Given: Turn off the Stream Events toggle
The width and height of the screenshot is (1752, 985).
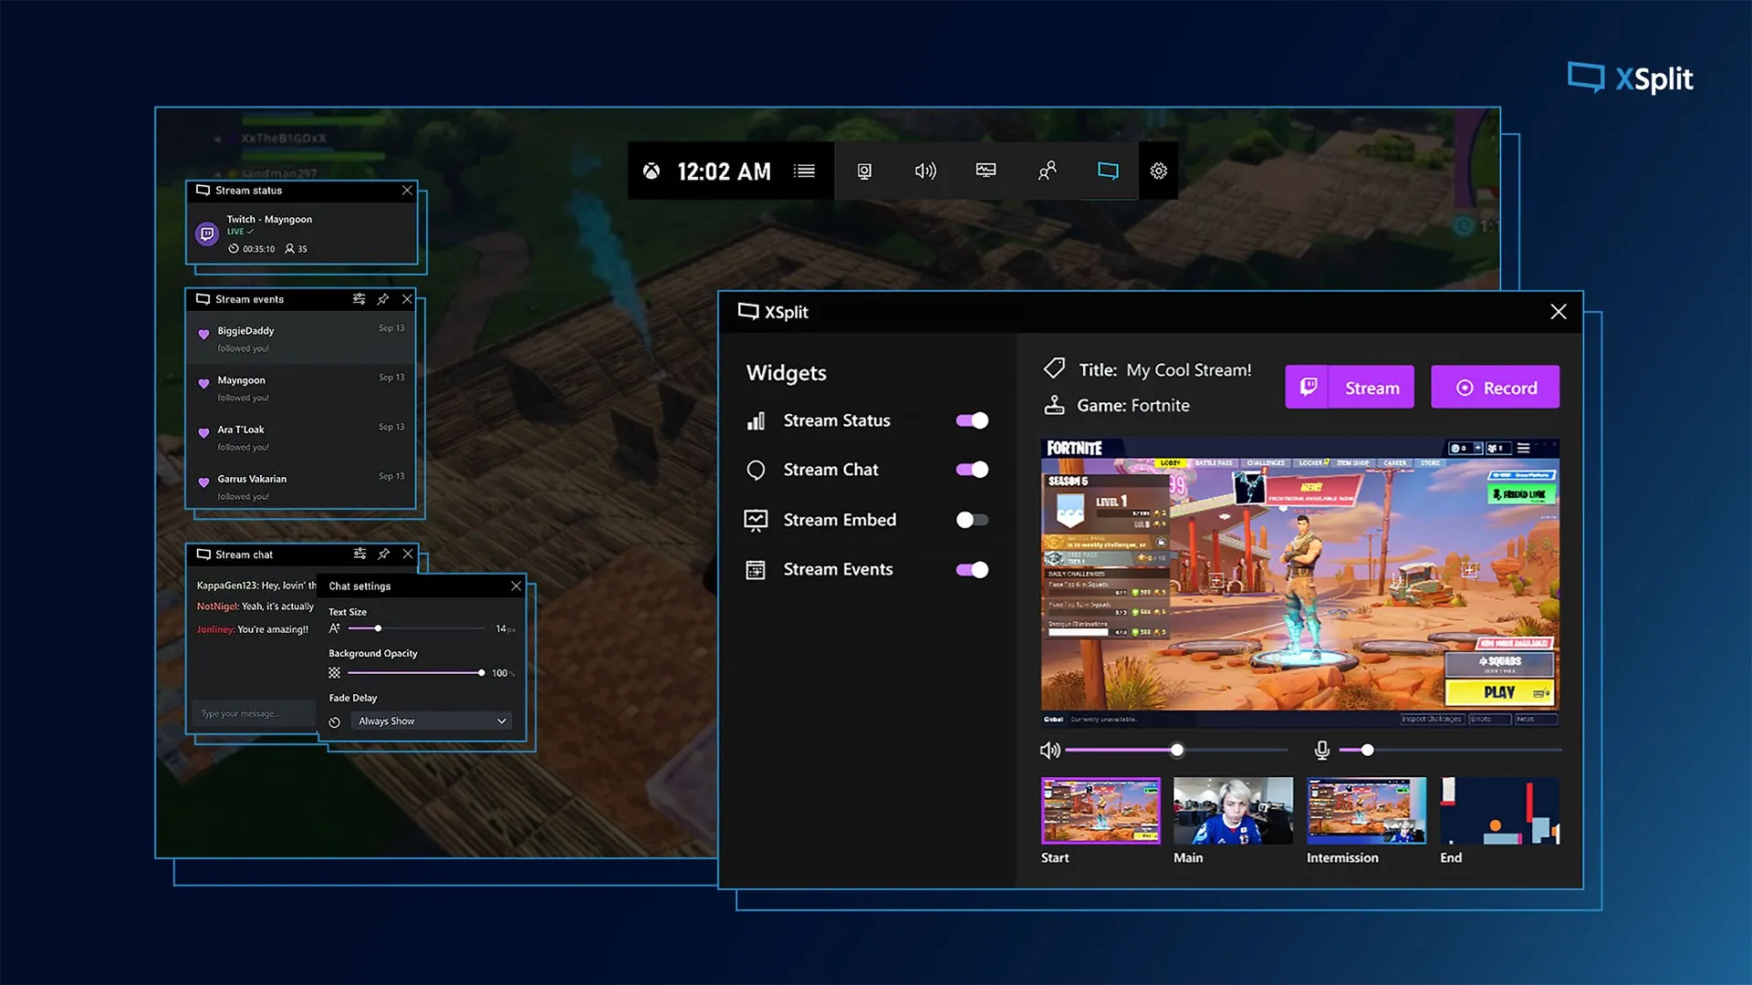Looking at the screenshot, I should point(971,569).
